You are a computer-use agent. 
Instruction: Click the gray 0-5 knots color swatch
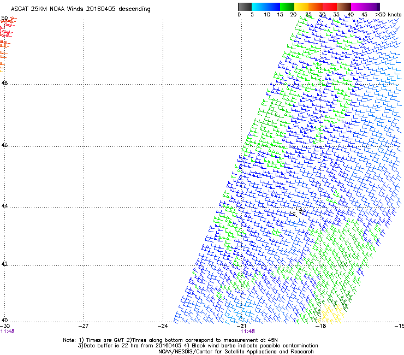[245, 7]
